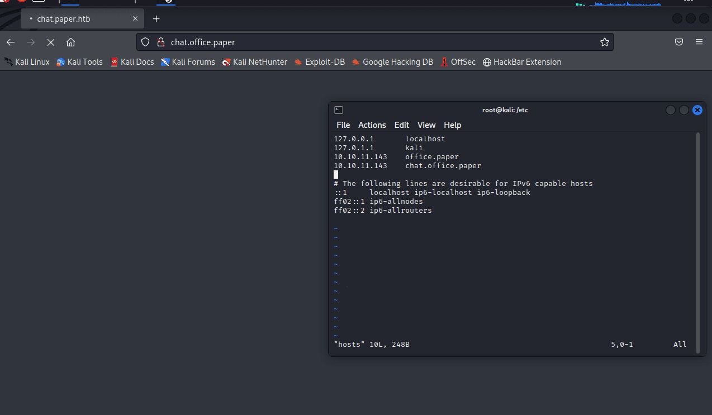
Task: Close the chat.paper.htb tab
Action: click(x=135, y=19)
